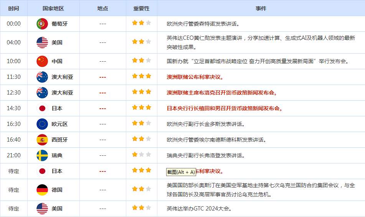365x217 pixels.
Task: Click the 00:00 time cell
Action: click(x=13, y=24)
